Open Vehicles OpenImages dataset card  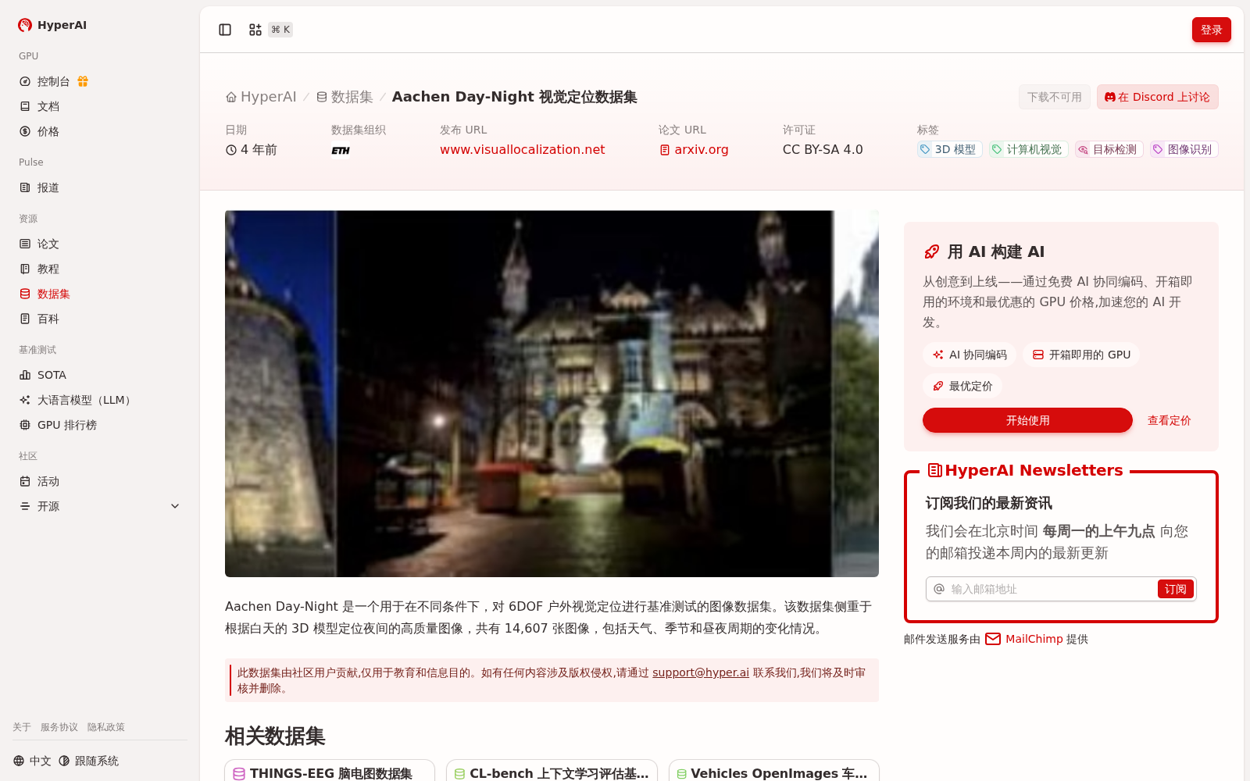tap(774, 770)
